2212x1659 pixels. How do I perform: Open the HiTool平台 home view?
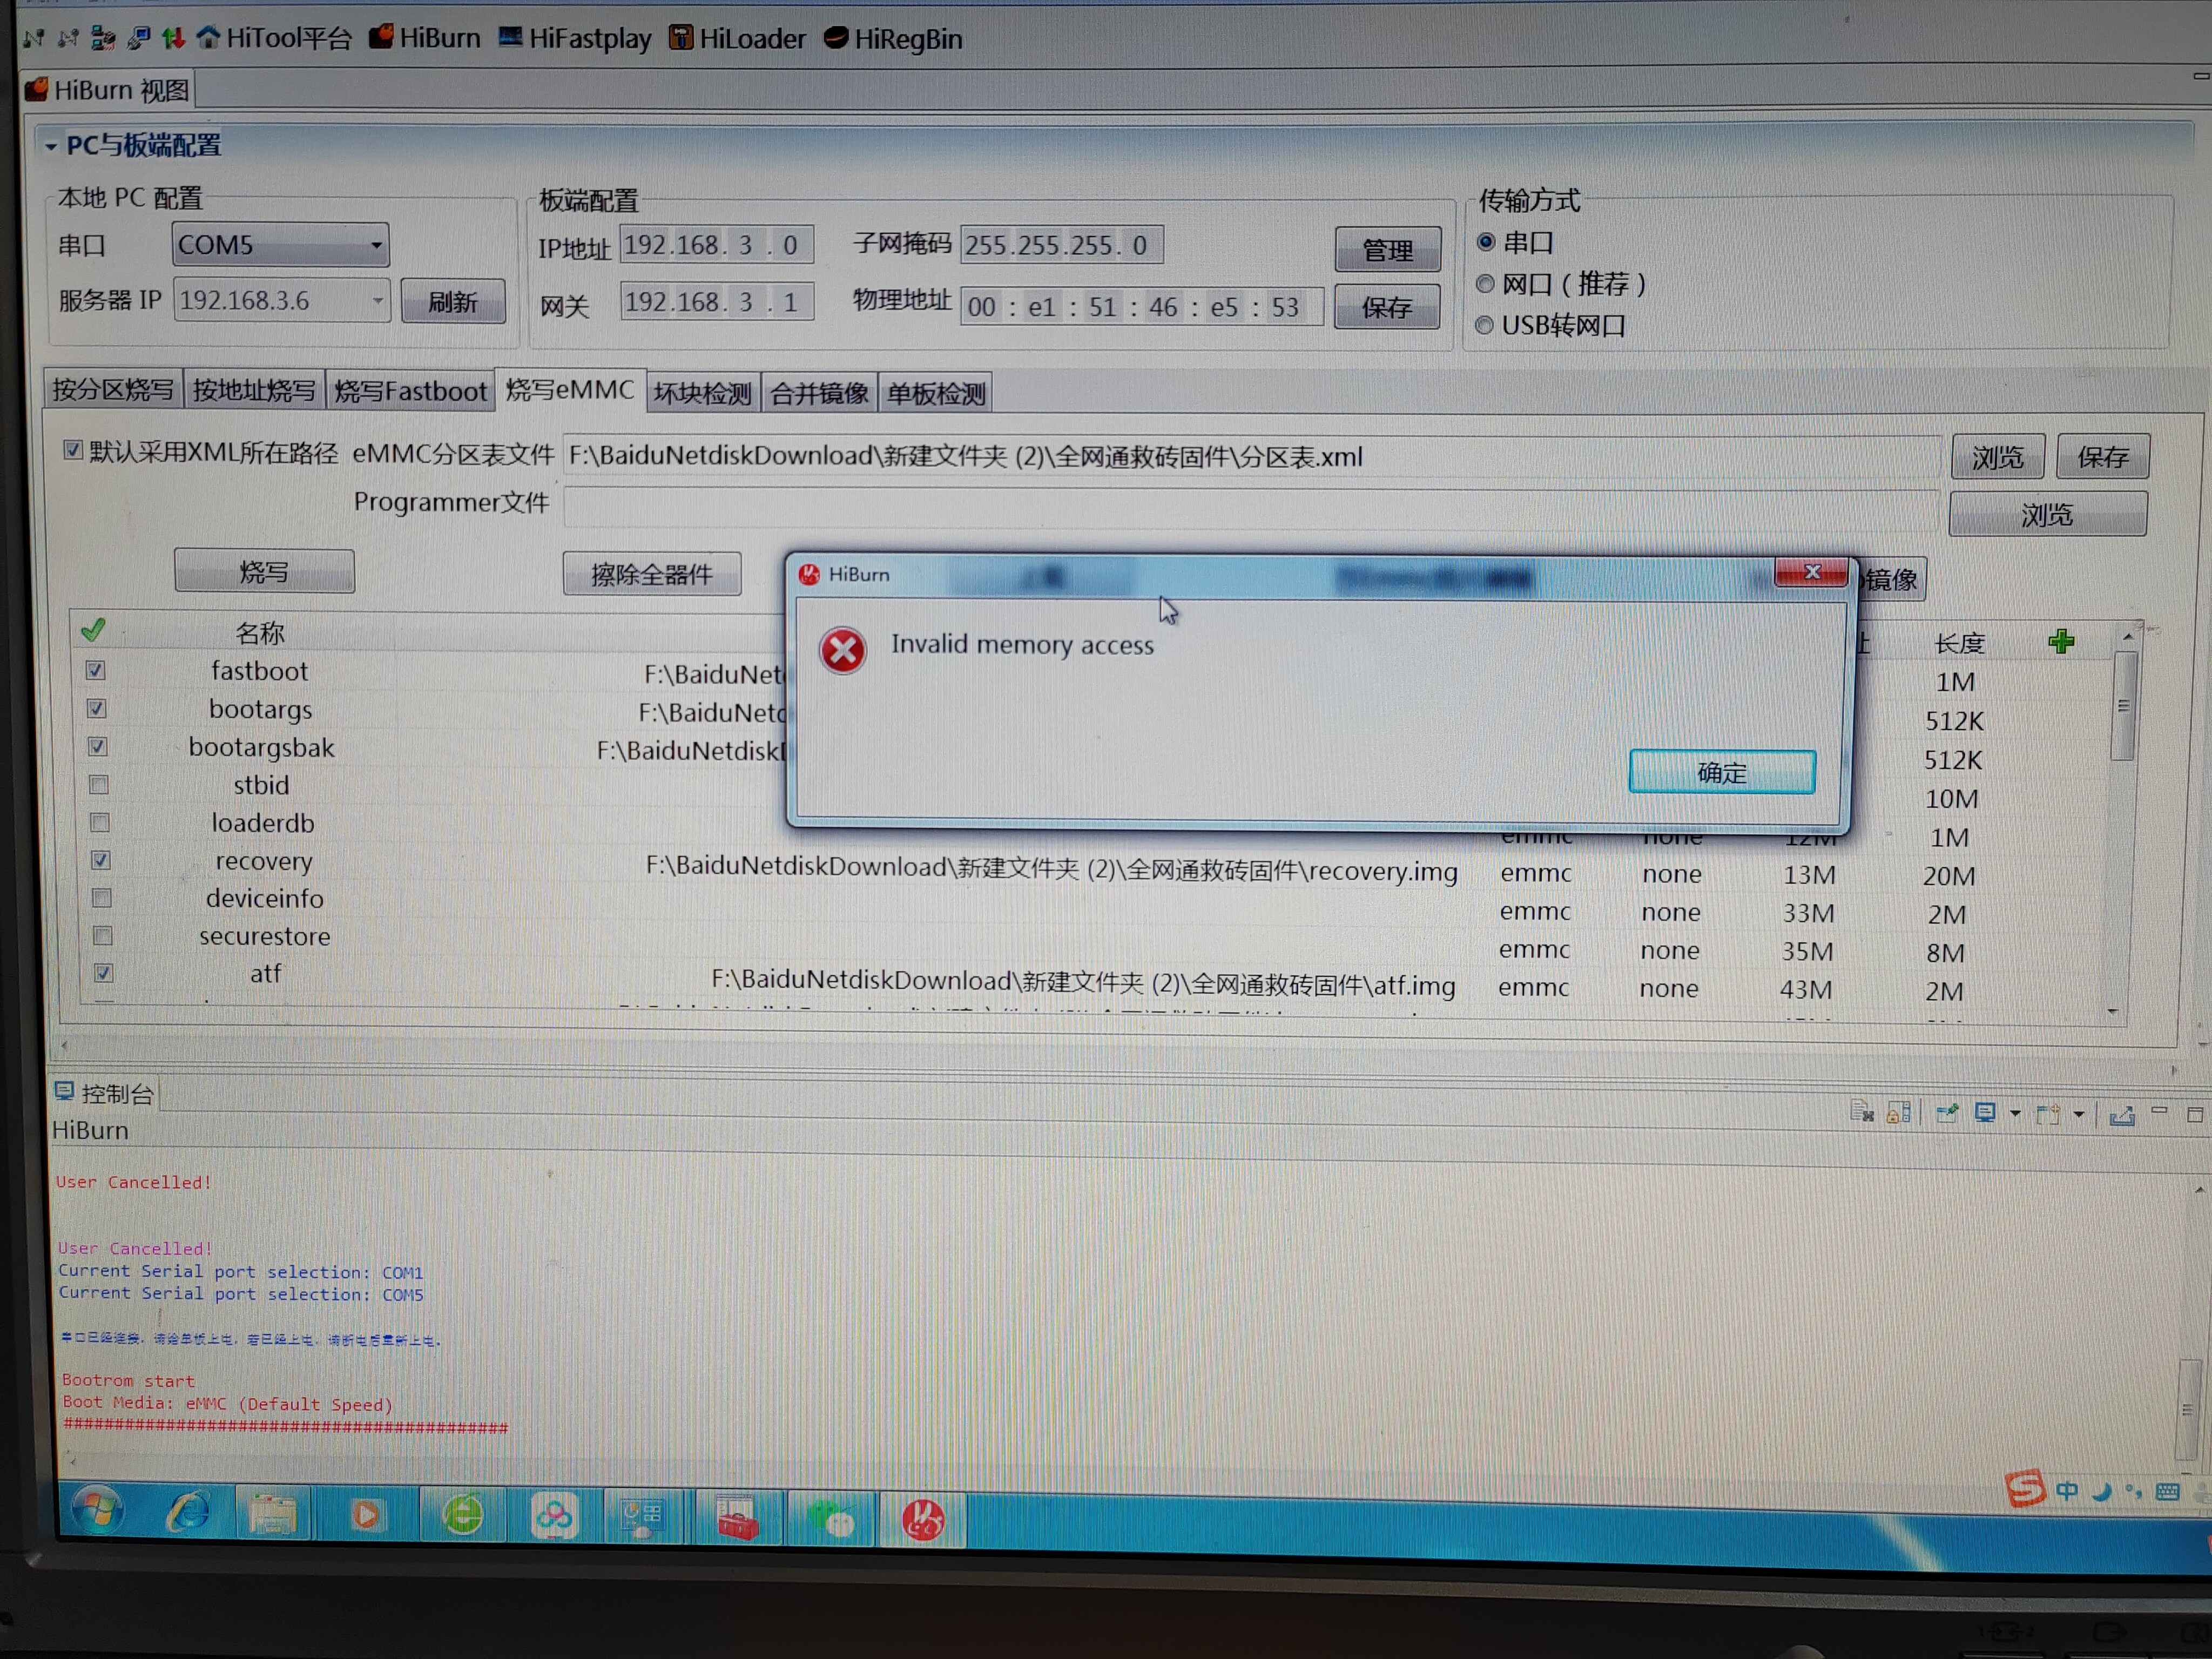click(x=275, y=38)
